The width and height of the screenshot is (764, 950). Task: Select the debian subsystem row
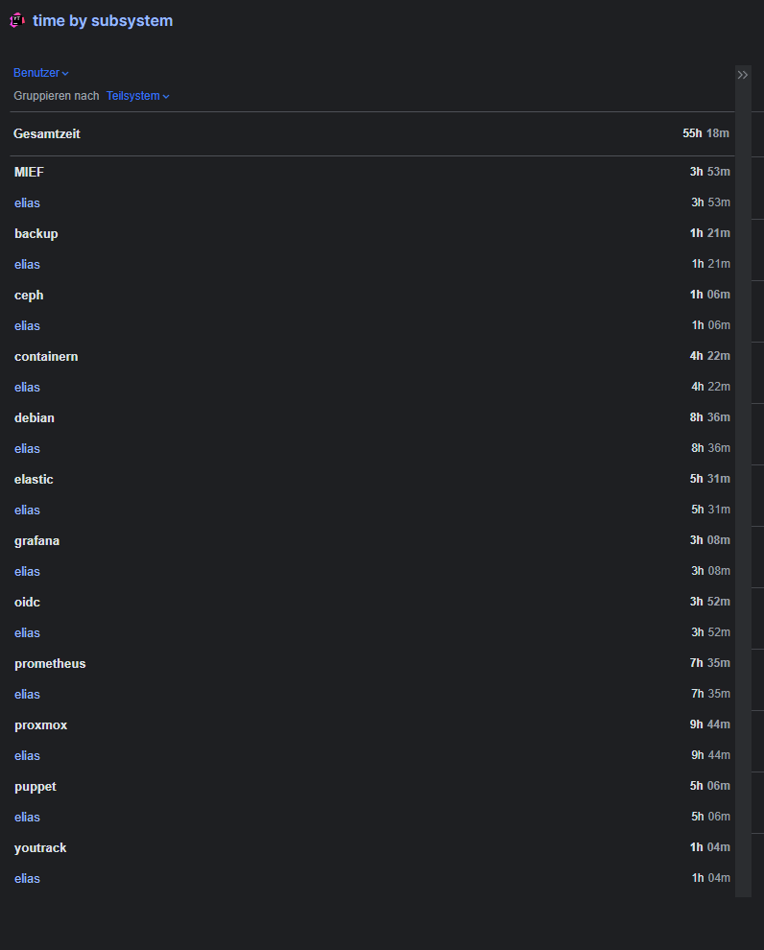(x=35, y=418)
